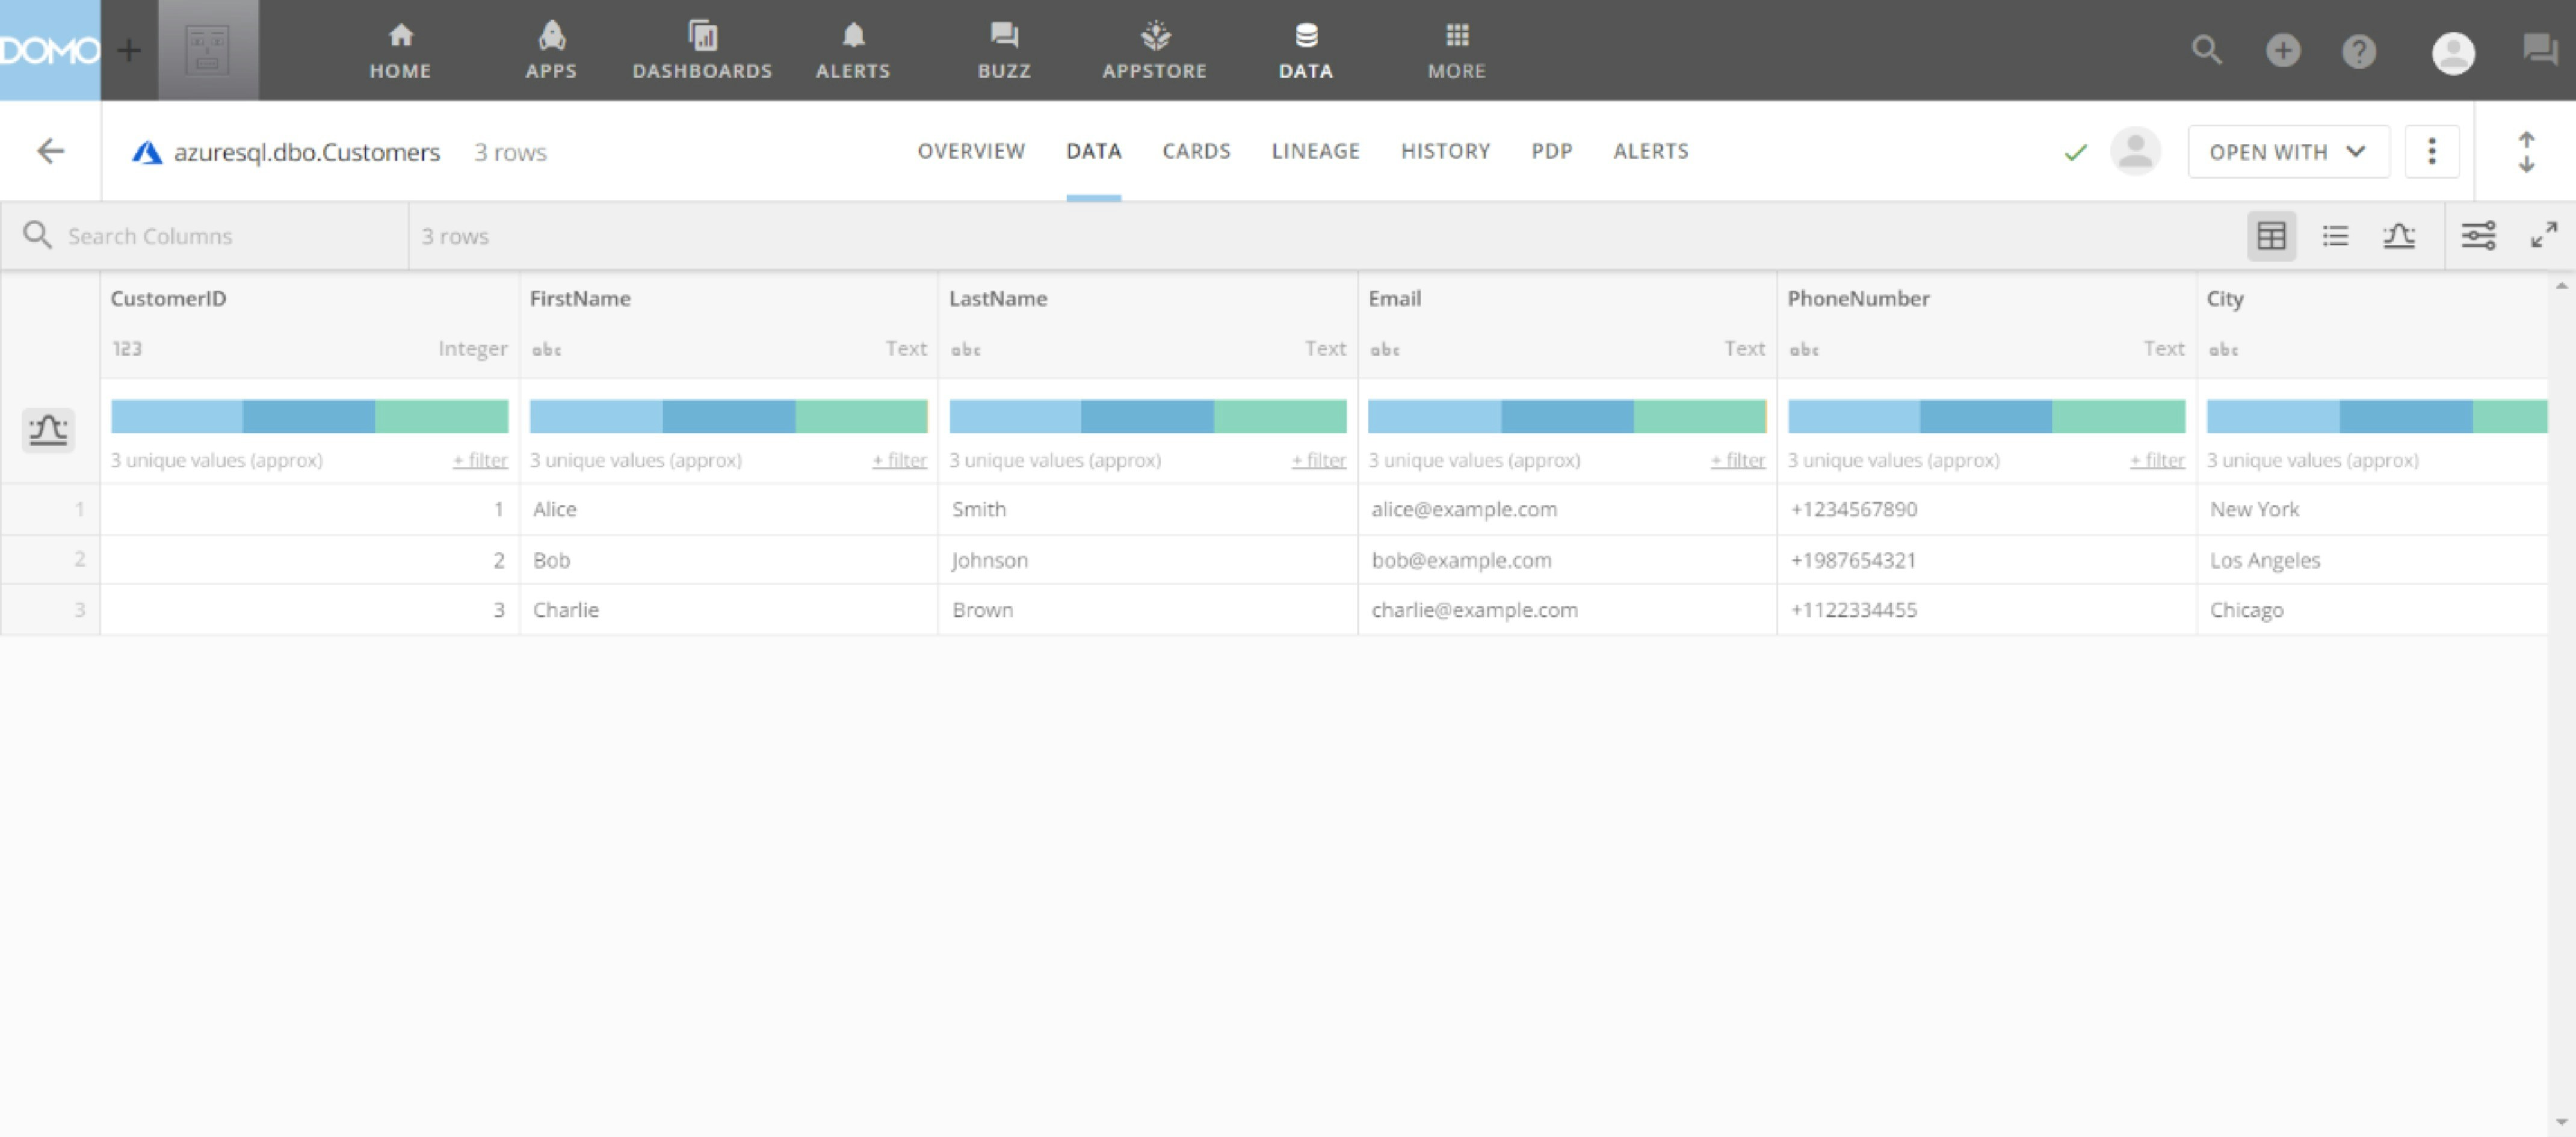Viewport: 2576px width, 1137px height.
Task: Click + filter under the Email column
Action: click(x=1738, y=460)
